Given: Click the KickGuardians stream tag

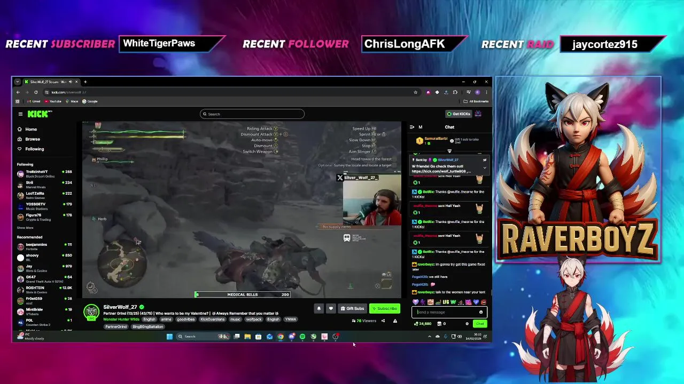Looking at the screenshot, I should coord(212,319).
